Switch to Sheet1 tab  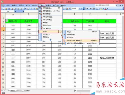13,91
